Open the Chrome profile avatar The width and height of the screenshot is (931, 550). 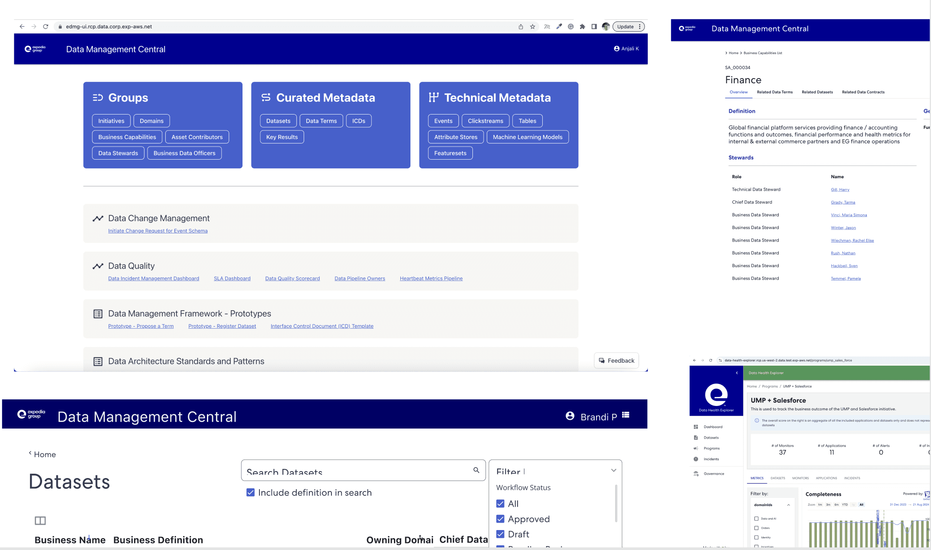coord(606,26)
